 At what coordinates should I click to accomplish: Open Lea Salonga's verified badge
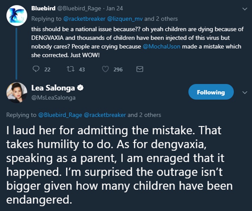pyautogui.click(x=80, y=89)
